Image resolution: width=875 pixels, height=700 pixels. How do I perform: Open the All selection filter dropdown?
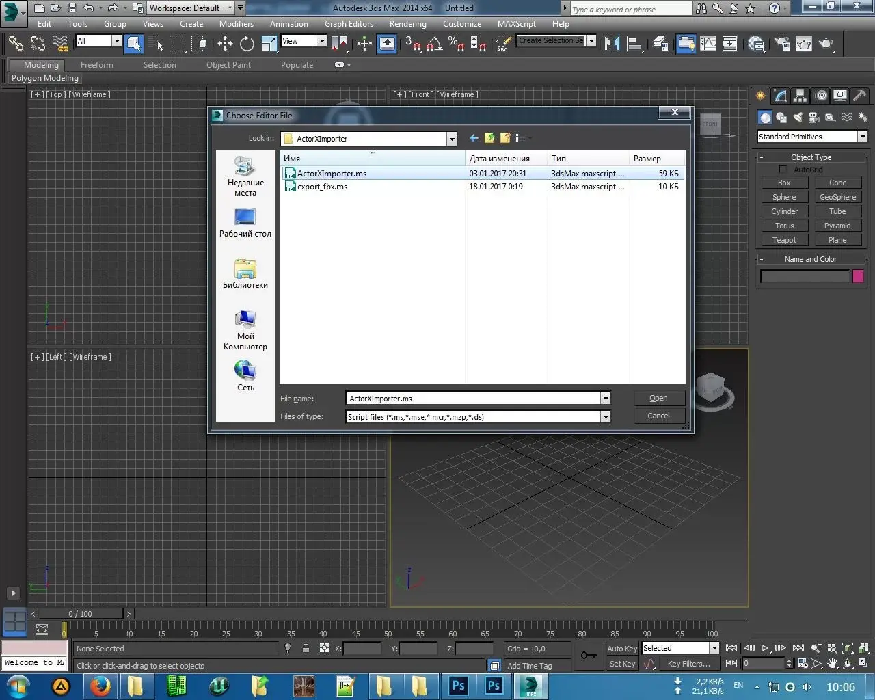click(x=117, y=41)
